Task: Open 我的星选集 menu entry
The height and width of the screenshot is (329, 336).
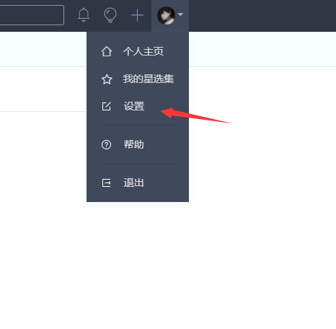Action: click(x=149, y=79)
